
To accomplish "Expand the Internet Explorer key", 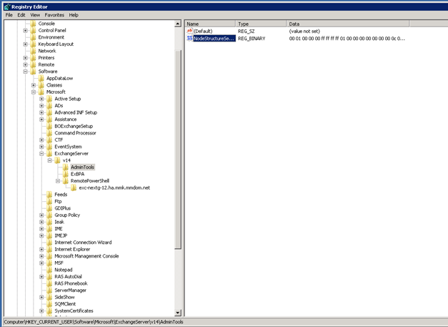I will [41, 250].
